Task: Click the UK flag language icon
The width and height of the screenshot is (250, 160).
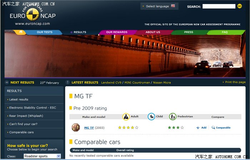Action: pyautogui.click(x=173, y=6)
